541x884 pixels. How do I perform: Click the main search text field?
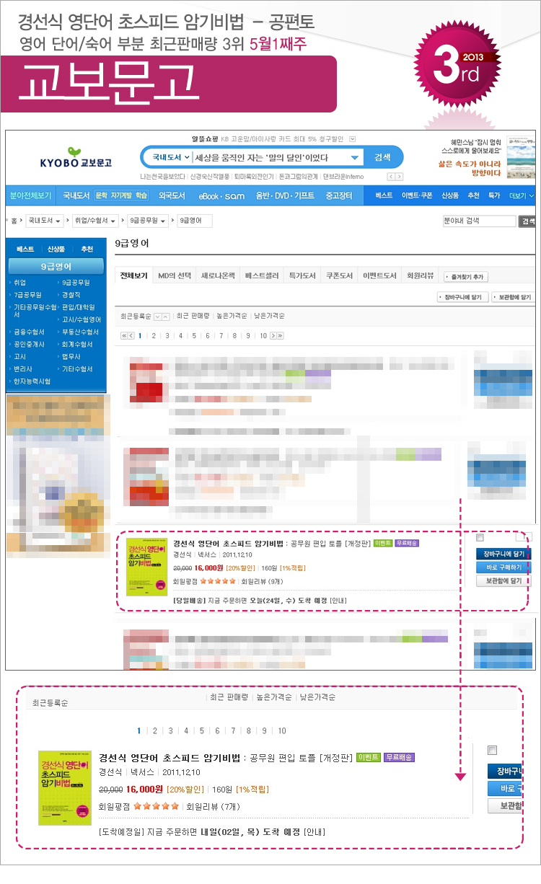[271, 157]
